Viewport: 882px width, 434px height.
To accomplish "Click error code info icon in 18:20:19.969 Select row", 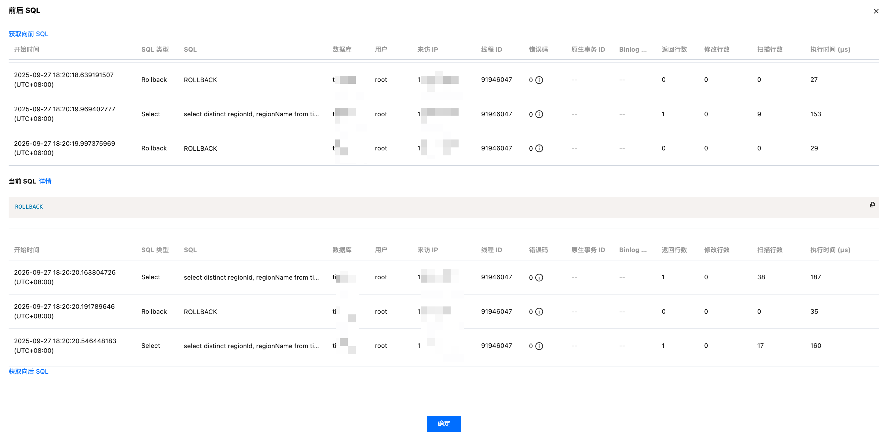I will click(539, 114).
